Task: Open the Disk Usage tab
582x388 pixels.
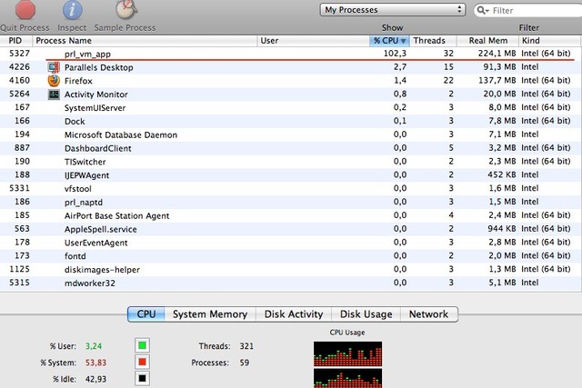Action: pos(366,314)
